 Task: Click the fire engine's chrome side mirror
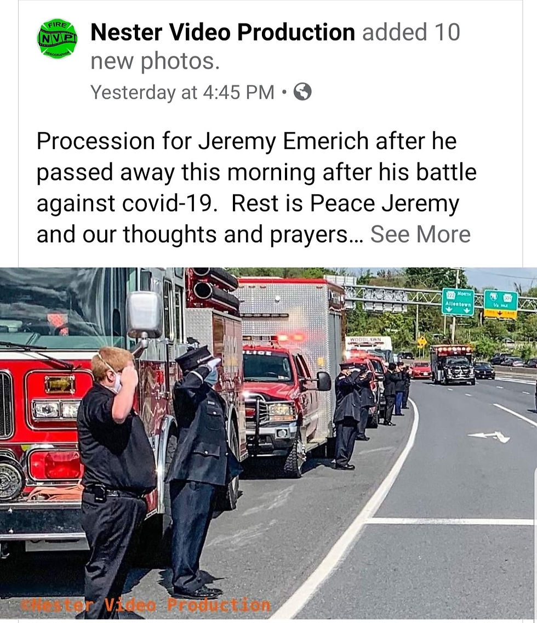pos(145,315)
